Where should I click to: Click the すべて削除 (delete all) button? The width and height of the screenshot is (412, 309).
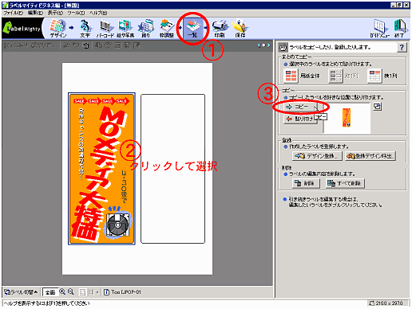[345, 183]
